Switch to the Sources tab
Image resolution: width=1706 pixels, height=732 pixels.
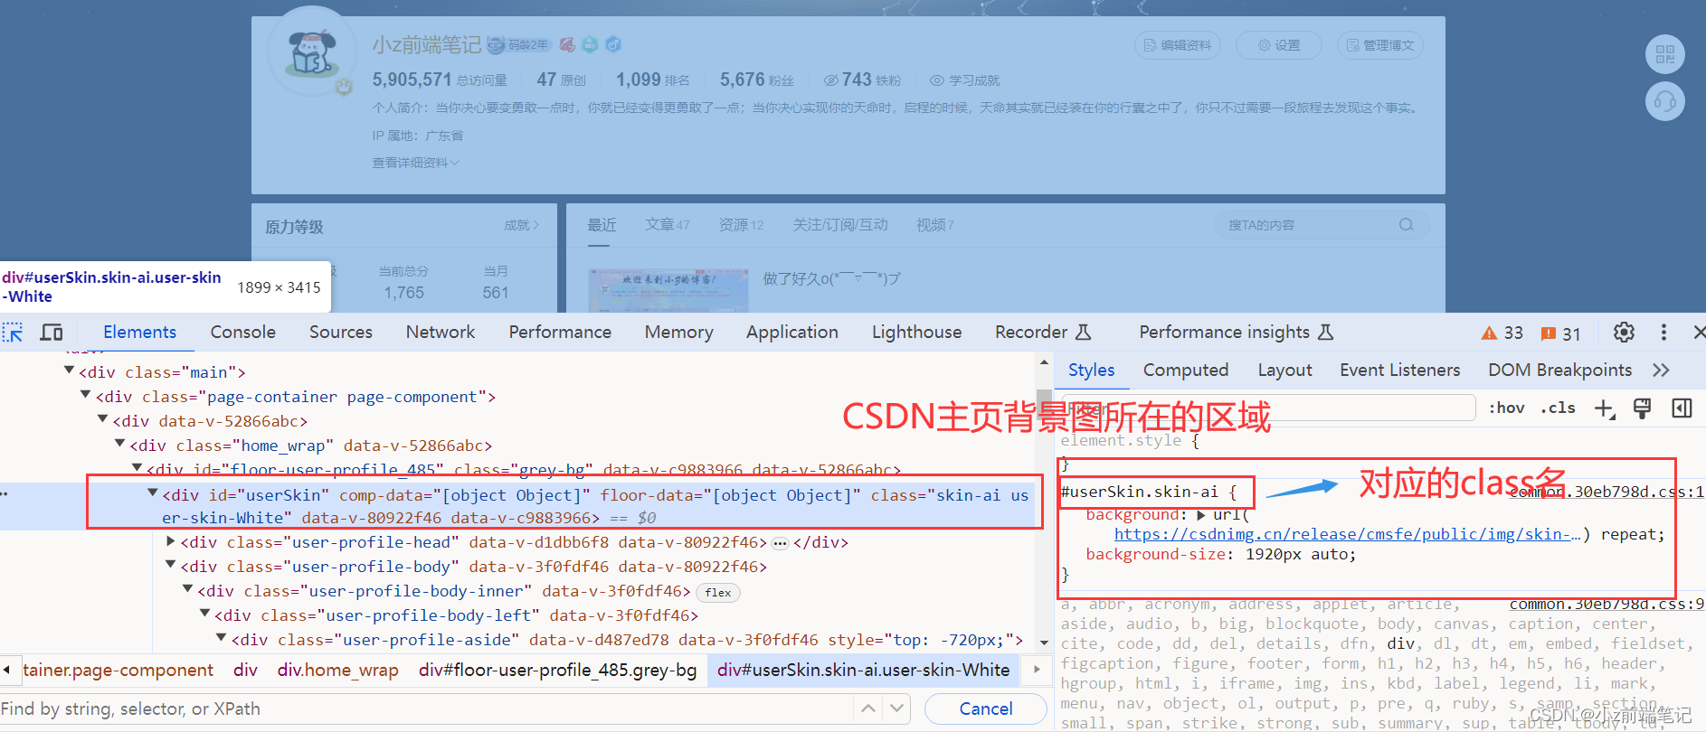click(x=340, y=333)
